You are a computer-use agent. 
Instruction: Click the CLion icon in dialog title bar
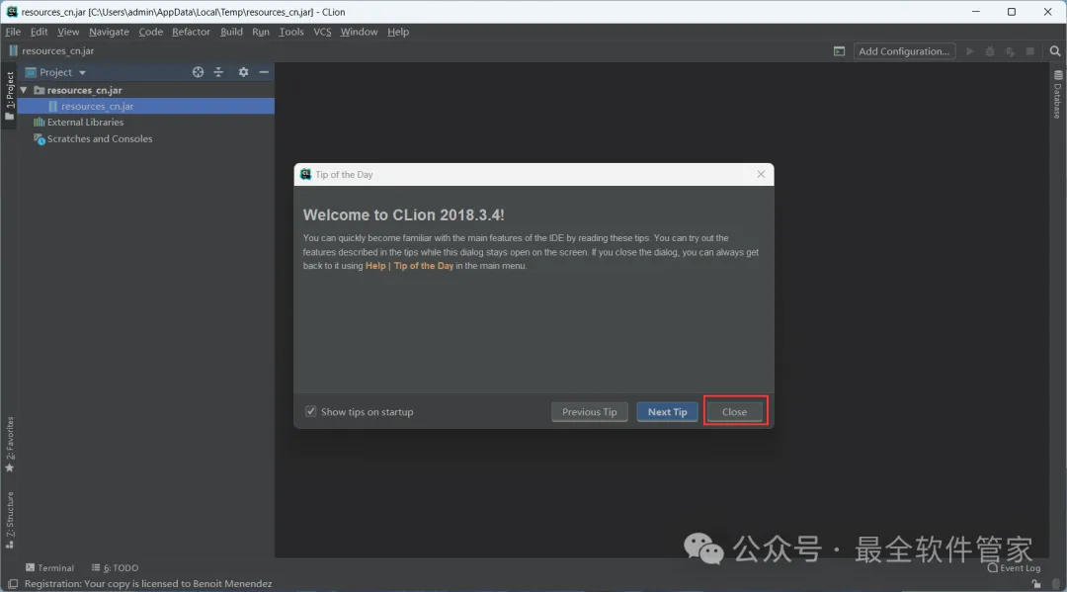click(305, 174)
